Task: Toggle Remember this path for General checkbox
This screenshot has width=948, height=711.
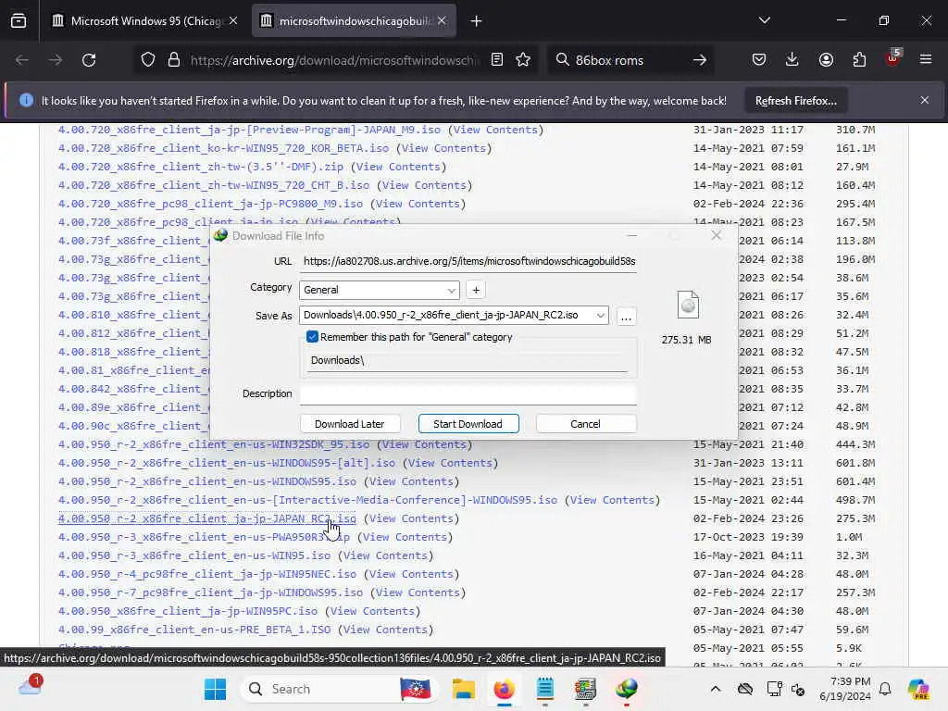Action: click(312, 337)
